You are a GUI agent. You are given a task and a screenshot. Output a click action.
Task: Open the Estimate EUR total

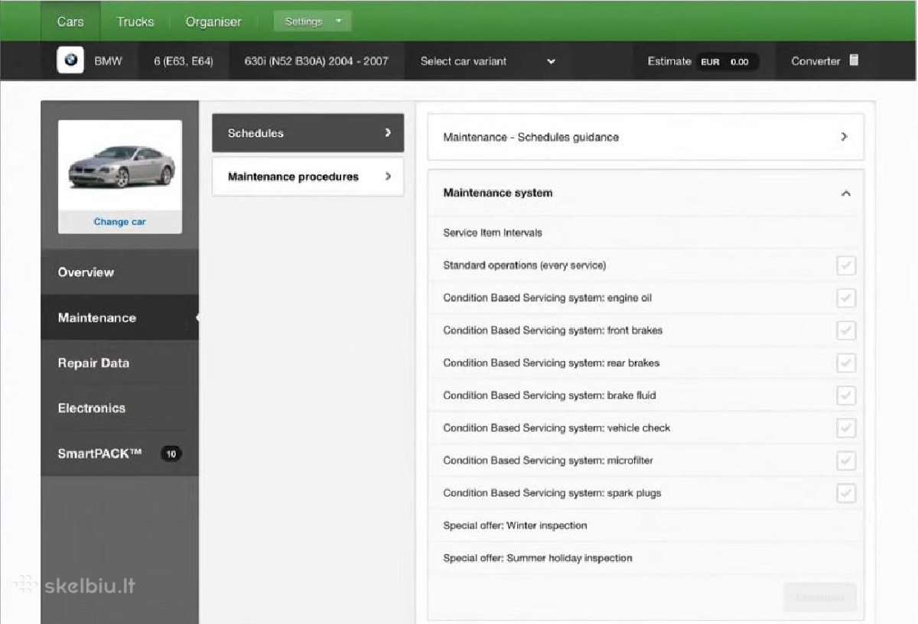pyautogui.click(x=726, y=61)
